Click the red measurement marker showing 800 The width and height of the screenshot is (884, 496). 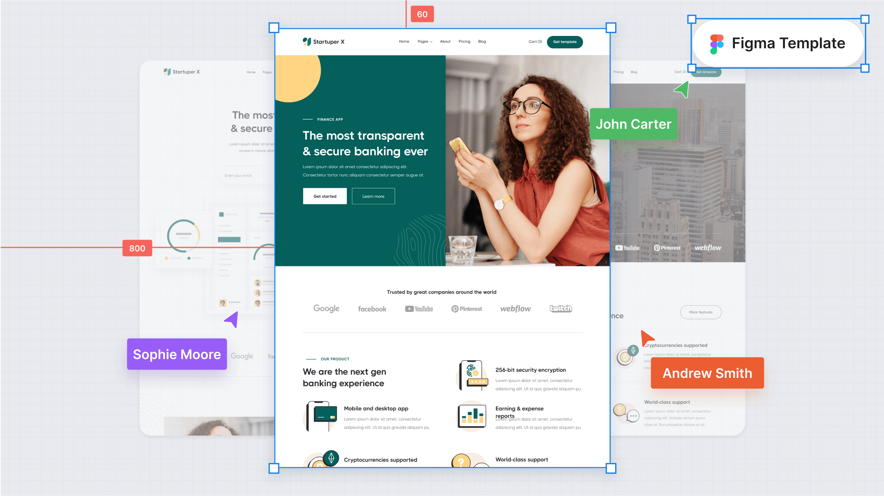click(136, 248)
